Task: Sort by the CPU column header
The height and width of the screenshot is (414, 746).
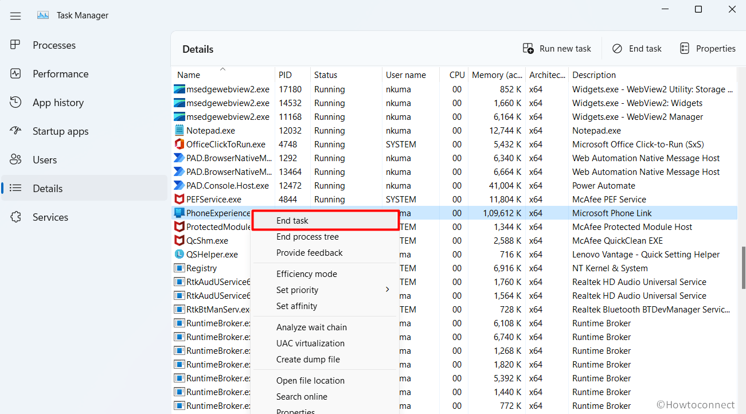Action: (457, 75)
